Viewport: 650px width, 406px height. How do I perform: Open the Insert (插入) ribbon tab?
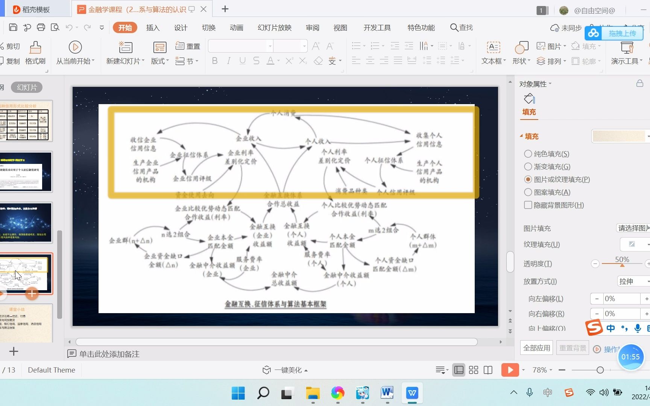153,27
